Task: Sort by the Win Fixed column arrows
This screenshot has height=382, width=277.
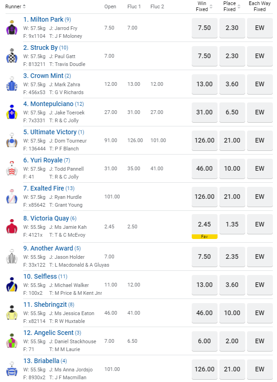Action: click(x=211, y=6)
